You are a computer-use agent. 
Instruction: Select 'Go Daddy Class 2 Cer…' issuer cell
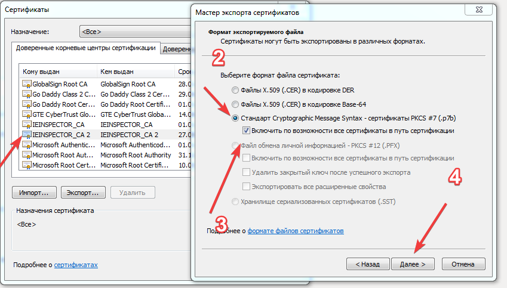[135, 94]
